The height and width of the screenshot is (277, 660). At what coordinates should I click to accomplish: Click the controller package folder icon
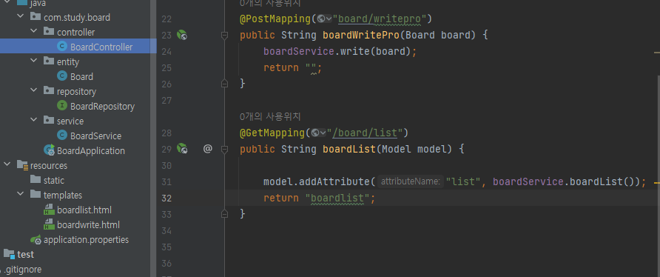[49, 32]
